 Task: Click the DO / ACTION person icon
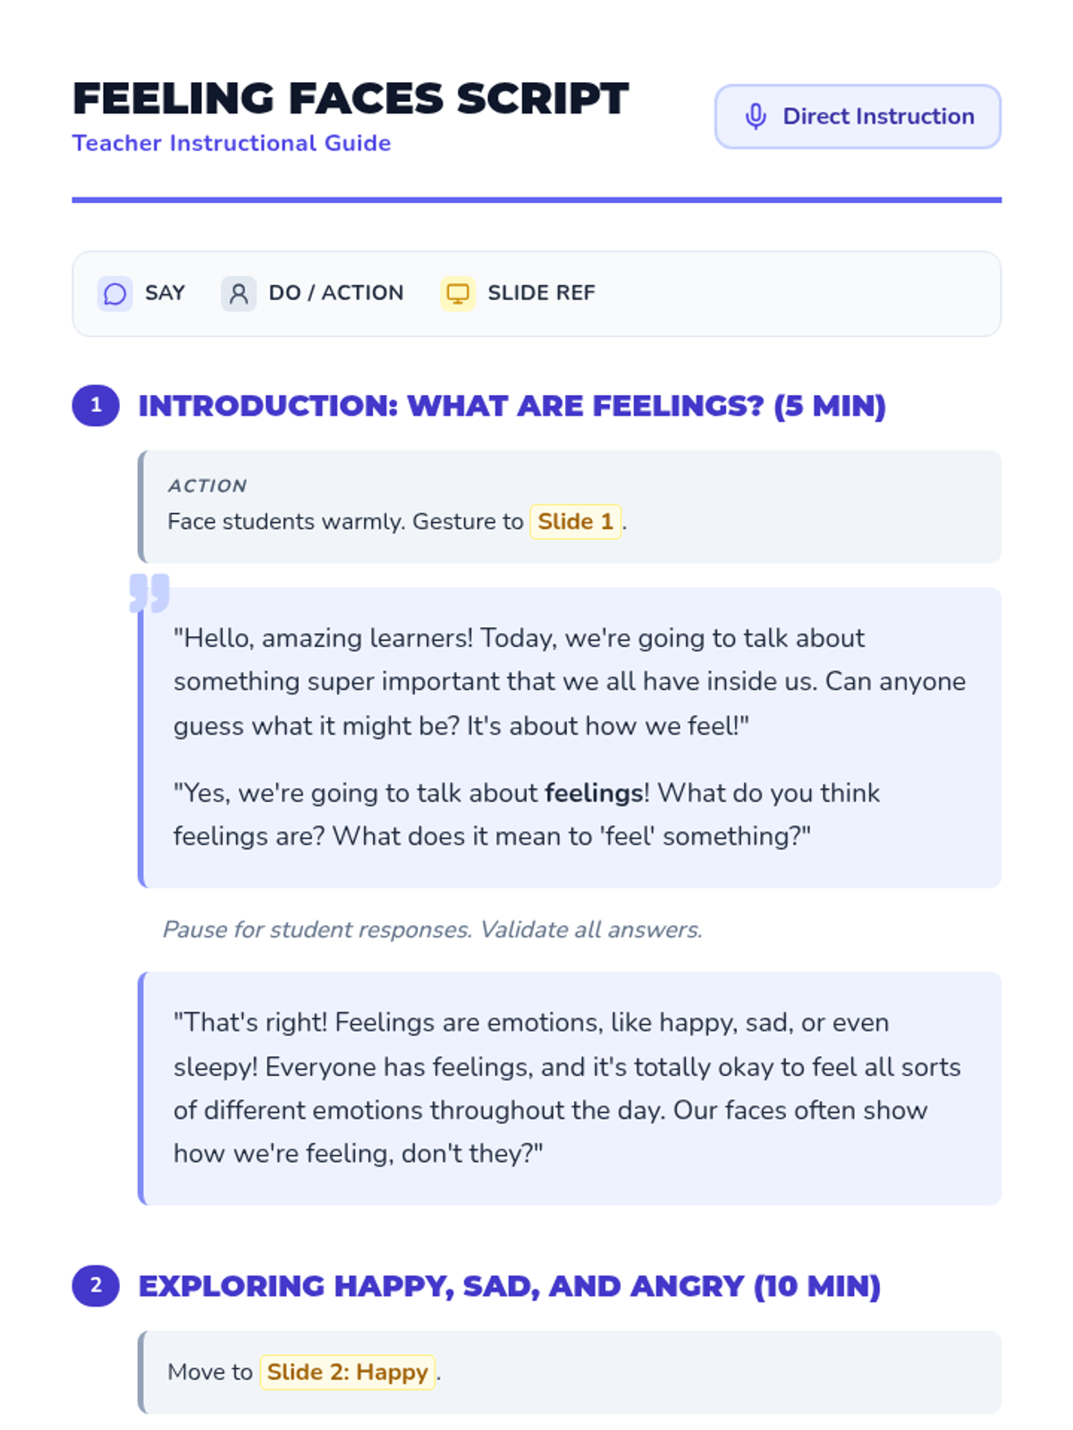click(x=239, y=293)
